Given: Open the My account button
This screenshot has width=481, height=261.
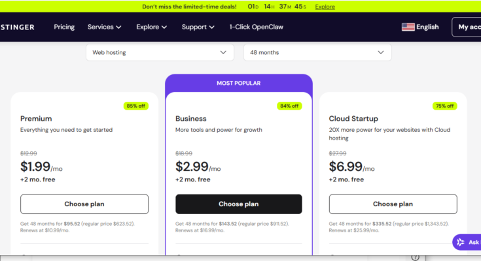Looking at the screenshot, I should coord(467,27).
